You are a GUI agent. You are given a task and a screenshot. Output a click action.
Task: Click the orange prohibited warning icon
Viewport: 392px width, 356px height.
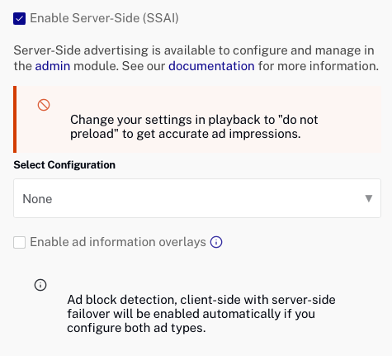tap(44, 105)
